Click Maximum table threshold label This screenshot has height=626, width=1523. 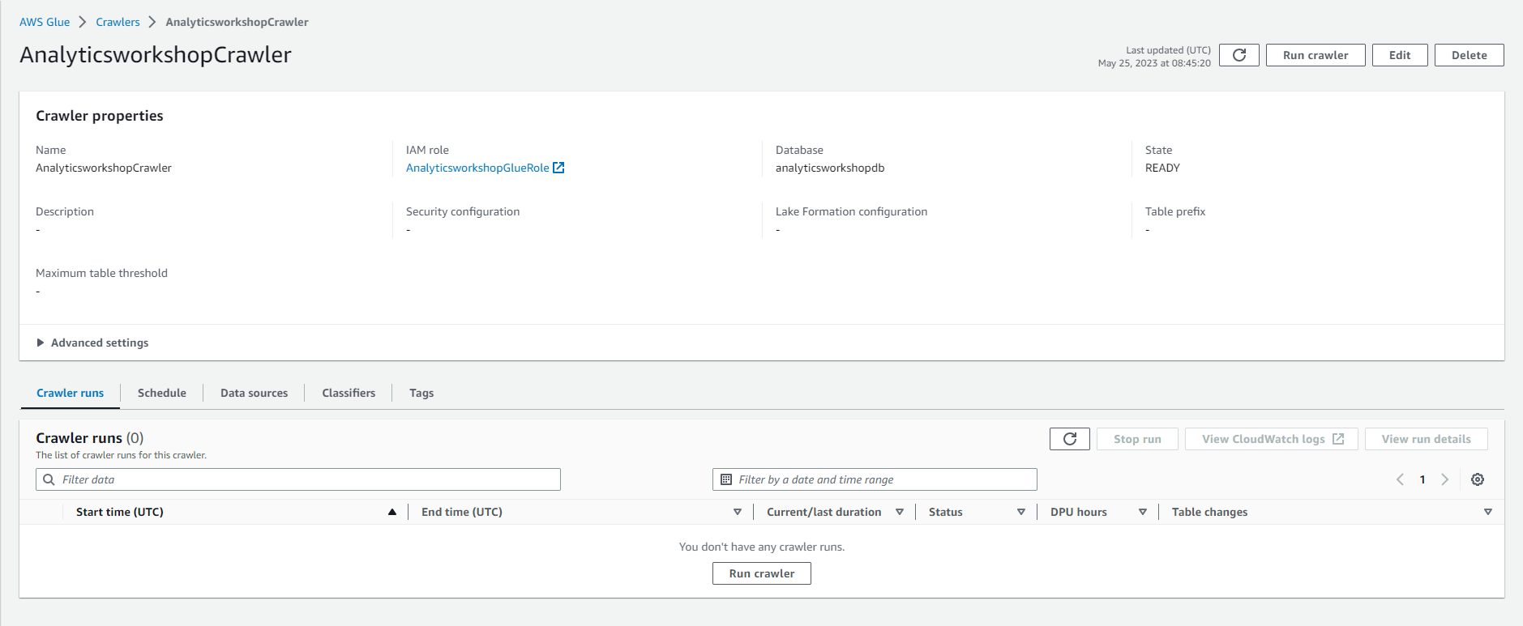click(101, 273)
